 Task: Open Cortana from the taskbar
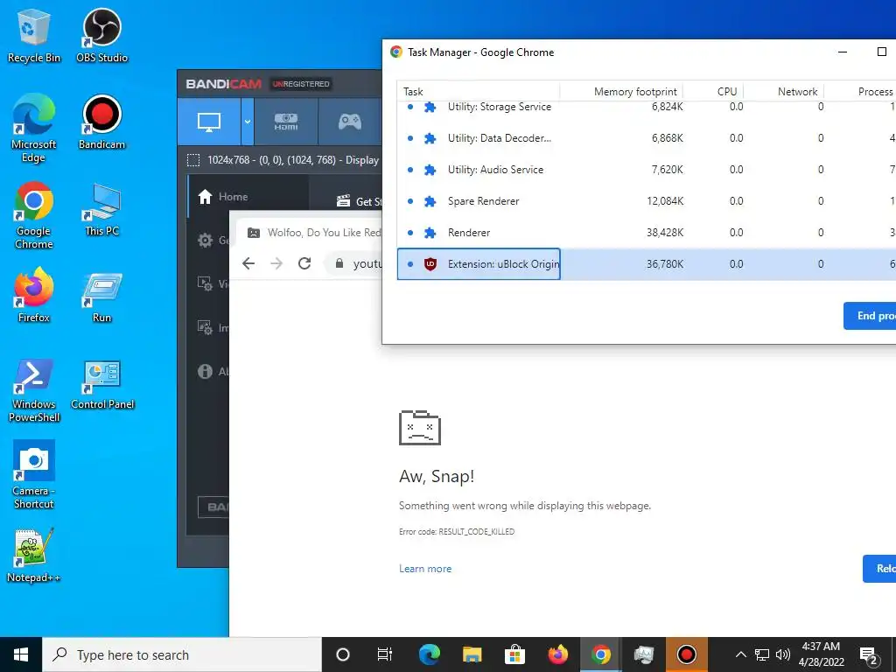tap(343, 654)
